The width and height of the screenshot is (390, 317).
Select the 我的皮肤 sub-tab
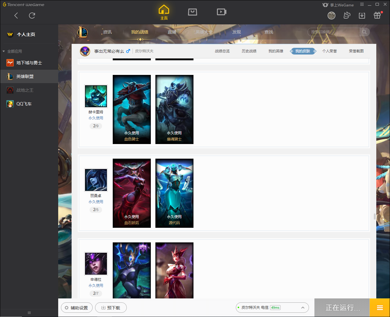pos(303,51)
